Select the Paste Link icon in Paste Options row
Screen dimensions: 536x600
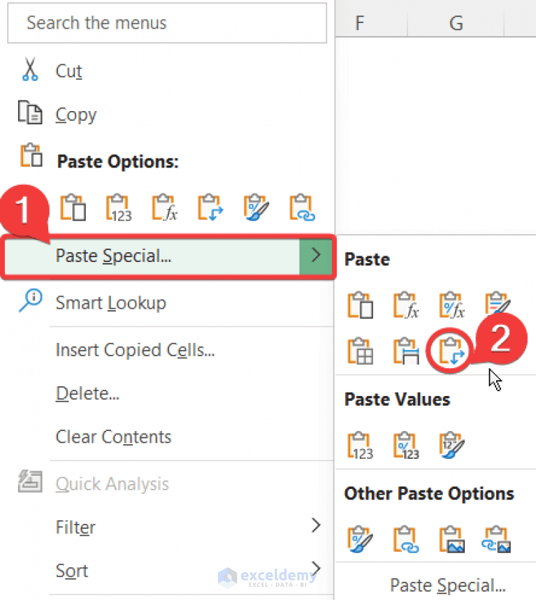pyautogui.click(x=300, y=207)
